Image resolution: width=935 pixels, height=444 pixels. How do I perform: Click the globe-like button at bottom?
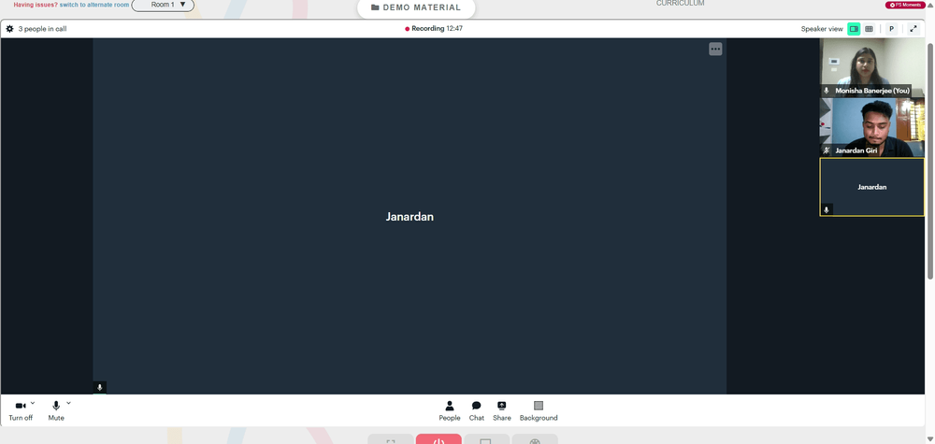(x=535, y=440)
